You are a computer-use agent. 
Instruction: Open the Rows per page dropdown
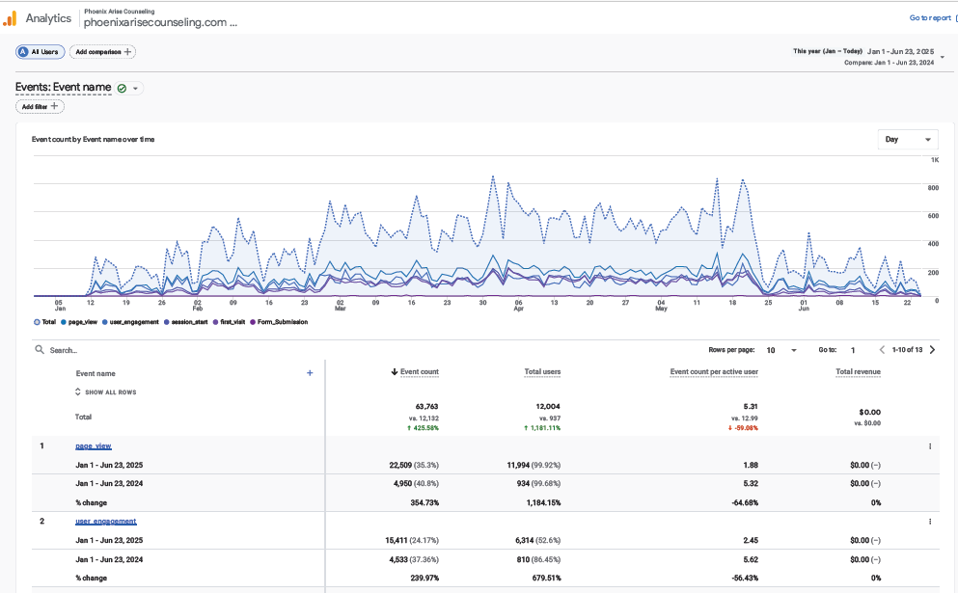pyautogui.click(x=781, y=350)
